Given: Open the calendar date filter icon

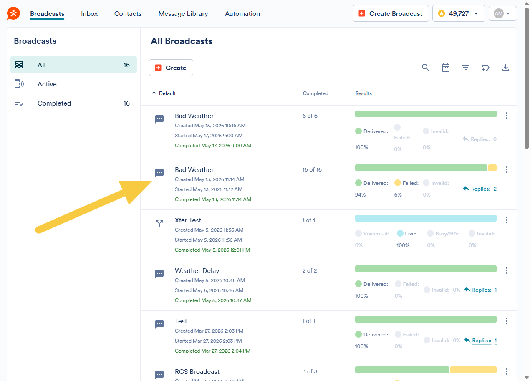Looking at the screenshot, I should [x=446, y=68].
